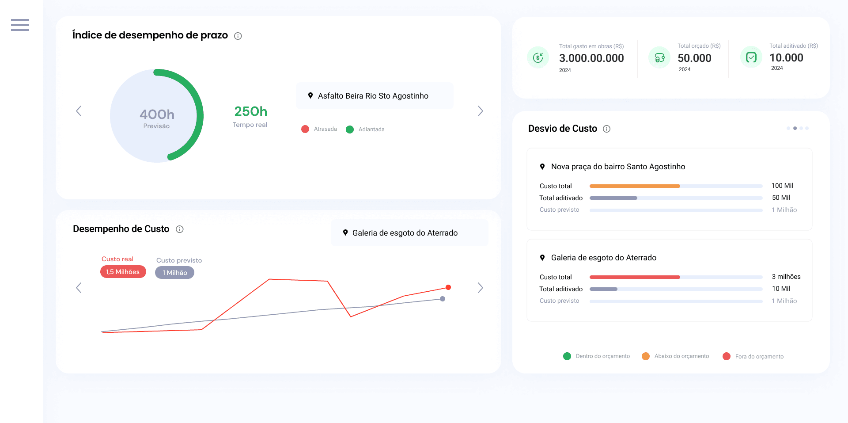Click the 1,5 Milhões custo real badge
This screenshot has height=423, width=848.
click(x=123, y=272)
